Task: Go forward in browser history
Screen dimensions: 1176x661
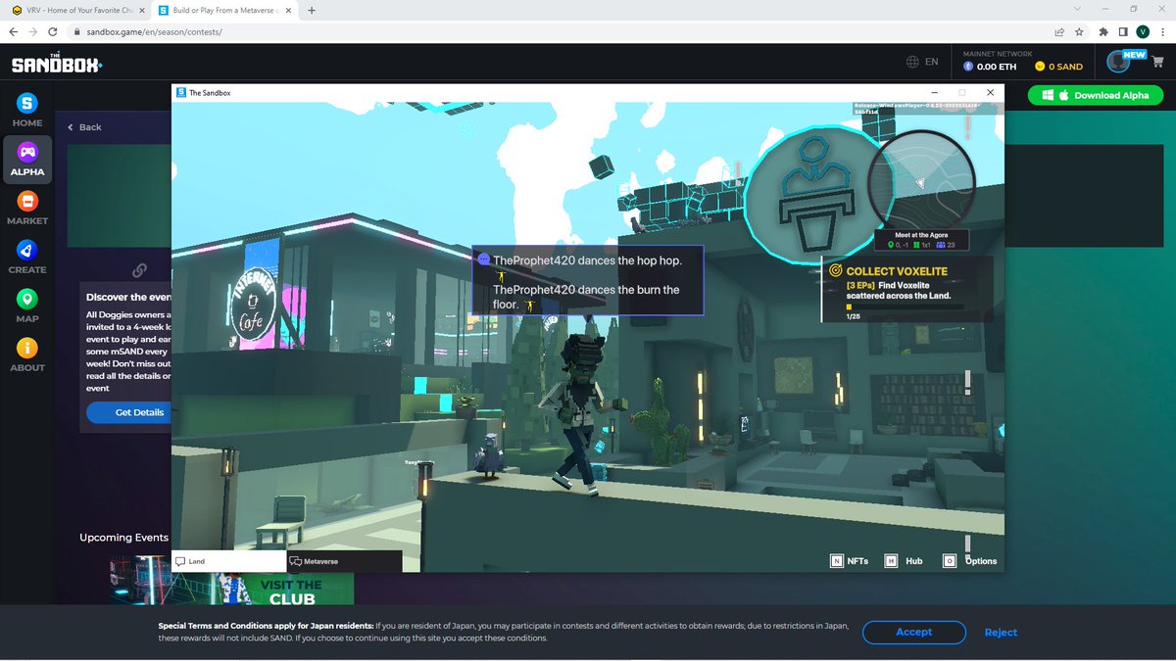Action: (34, 31)
